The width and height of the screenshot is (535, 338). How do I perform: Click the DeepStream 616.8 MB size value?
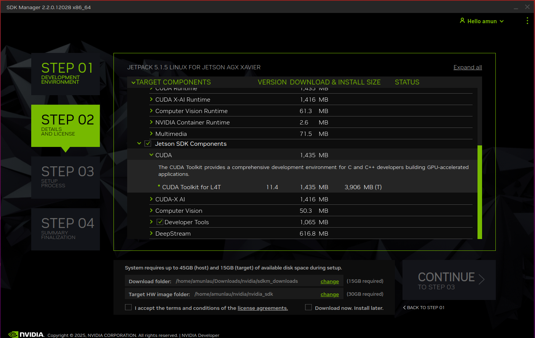pyautogui.click(x=314, y=233)
